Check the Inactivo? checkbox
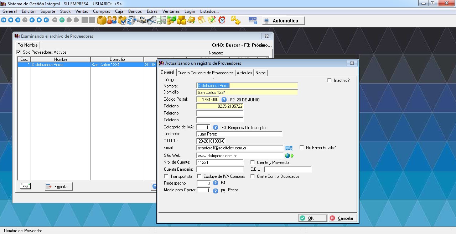This screenshot has width=456, height=234. pos(330,80)
